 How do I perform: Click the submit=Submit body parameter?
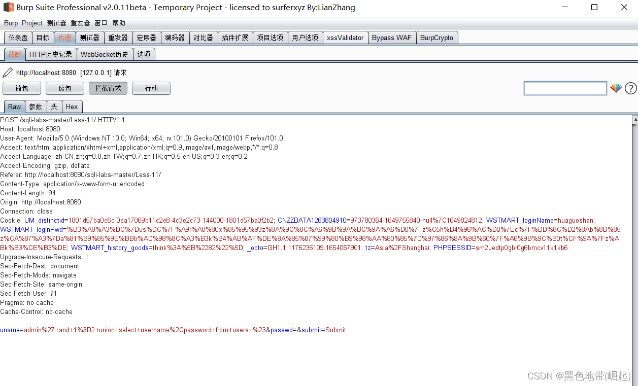point(324,330)
